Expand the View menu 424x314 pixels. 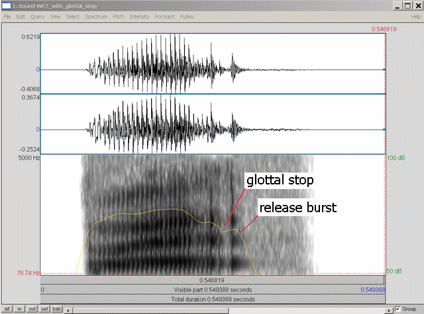point(55,16)
